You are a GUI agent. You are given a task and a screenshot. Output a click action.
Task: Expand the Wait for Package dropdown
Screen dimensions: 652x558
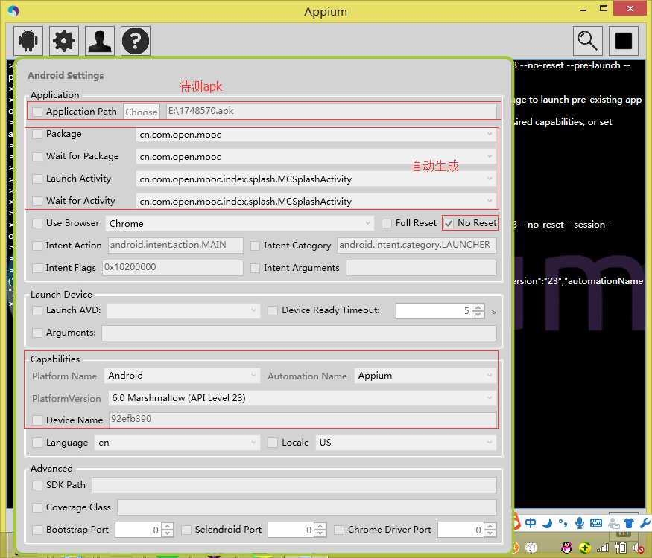point(316,157)
